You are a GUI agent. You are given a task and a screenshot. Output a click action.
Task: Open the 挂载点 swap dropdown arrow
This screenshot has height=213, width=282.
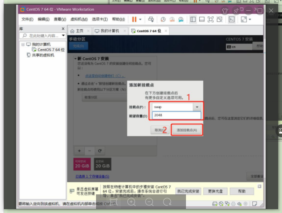(197, 107)
